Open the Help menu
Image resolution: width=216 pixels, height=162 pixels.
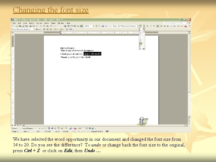pyautogui.click(x=68, y=23)
